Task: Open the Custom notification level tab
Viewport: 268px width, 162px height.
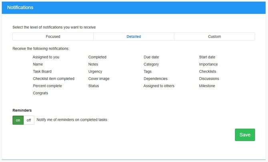Action: 214,36
